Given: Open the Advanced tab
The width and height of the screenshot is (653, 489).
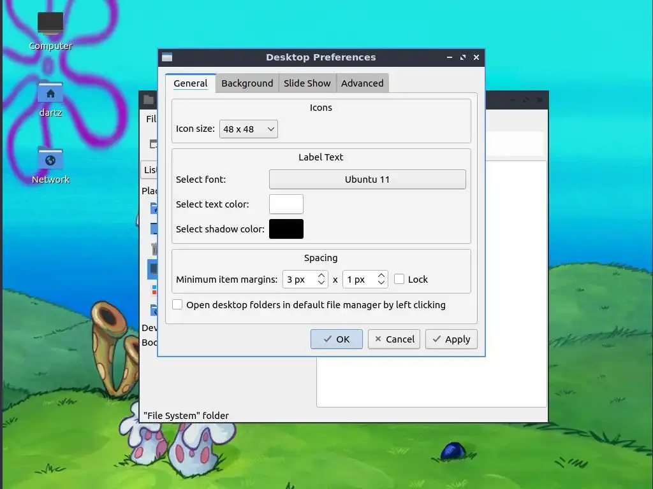Looking at the screenshot, I should tap(362, 83).
